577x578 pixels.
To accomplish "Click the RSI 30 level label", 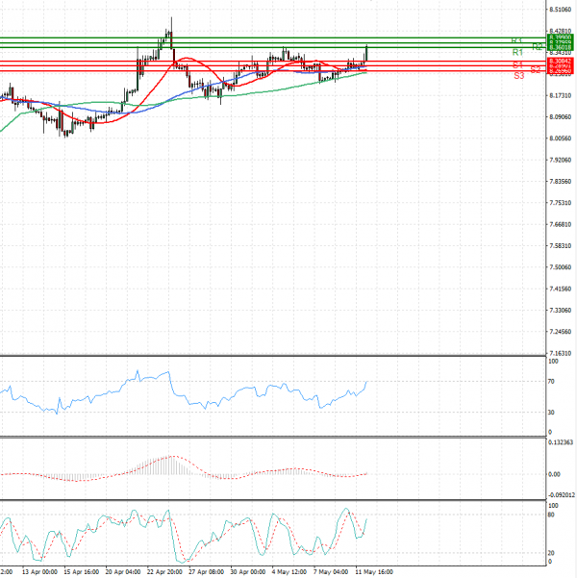I will 551,413.
